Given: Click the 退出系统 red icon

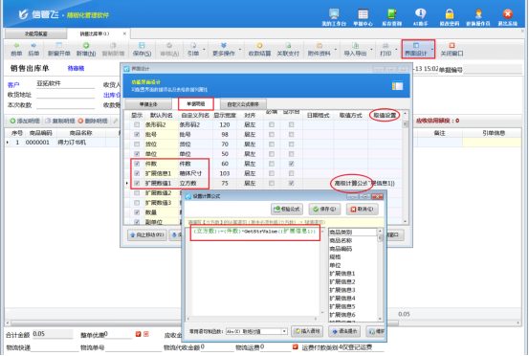Looking at the screenshot, I should (x=508, y=17).
